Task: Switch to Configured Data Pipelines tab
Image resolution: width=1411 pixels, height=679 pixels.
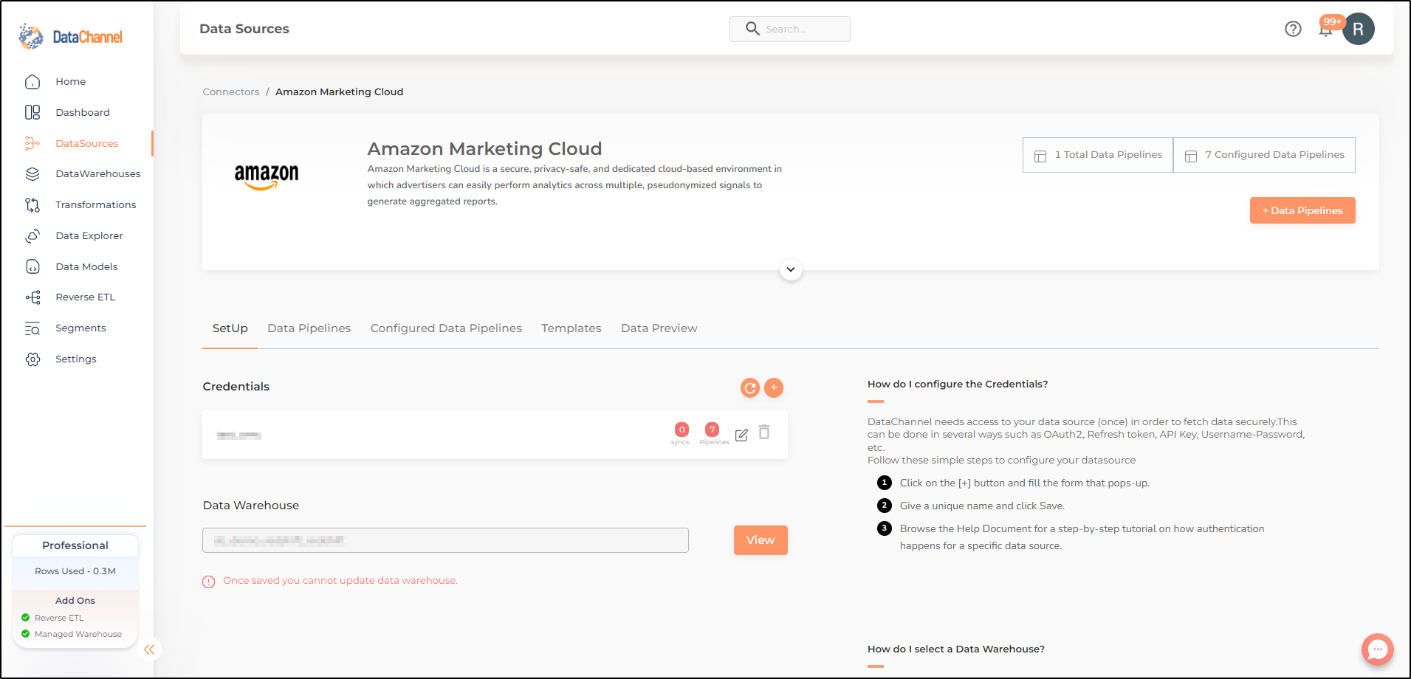Action: 446,328
